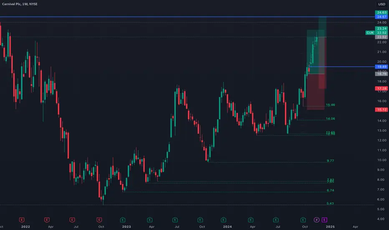Open the green earnings marker above Oct 2023
The height and width of the screenshot is (230, 389).
[x=200, y=220]
